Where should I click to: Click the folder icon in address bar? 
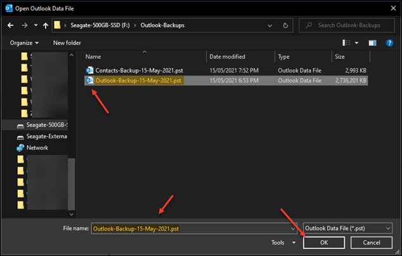[57, 25]
